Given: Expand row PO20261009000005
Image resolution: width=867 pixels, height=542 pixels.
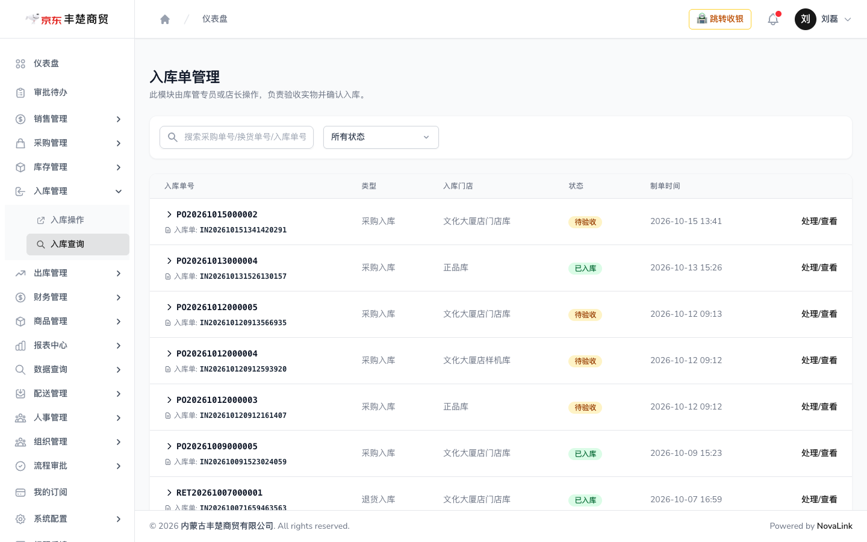Looking at the screenshot, I should coord(169,446).
